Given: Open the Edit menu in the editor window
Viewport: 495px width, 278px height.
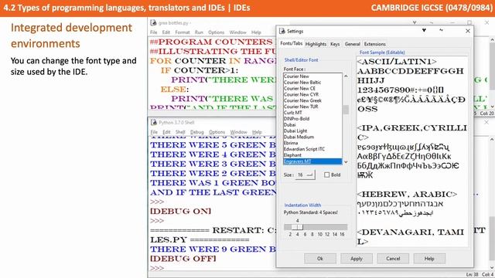Looking at the screenshot, I should [166, 32].
